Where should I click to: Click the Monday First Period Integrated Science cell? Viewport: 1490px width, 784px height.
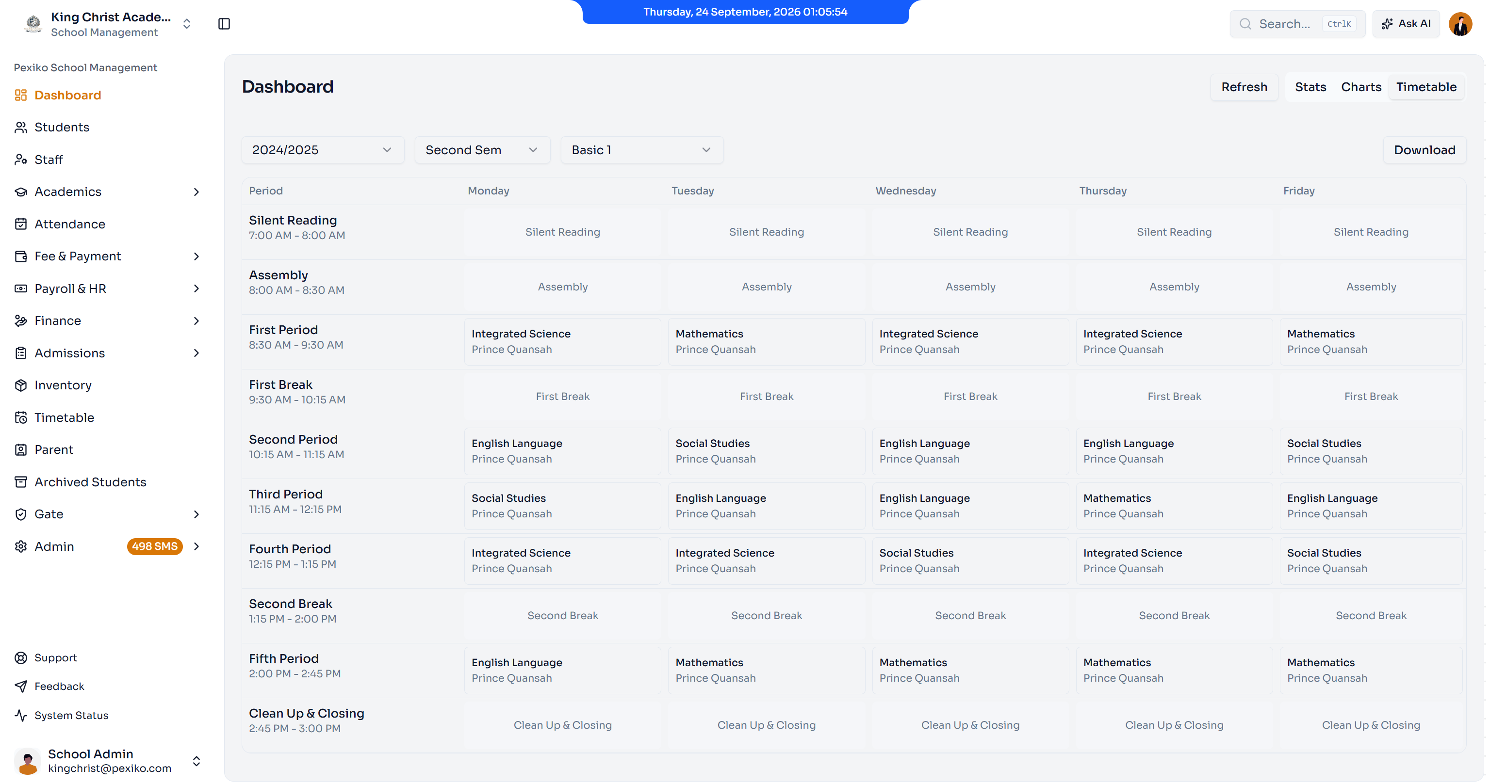click(x=562, y=342)
